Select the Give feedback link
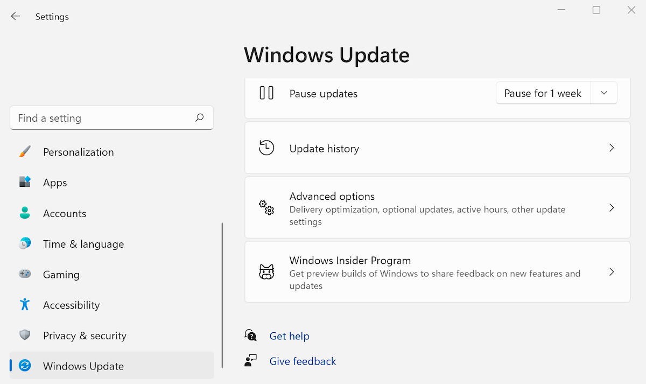This screenshot has width=646, height=384. pyautogui.click(x=303, y=360)
